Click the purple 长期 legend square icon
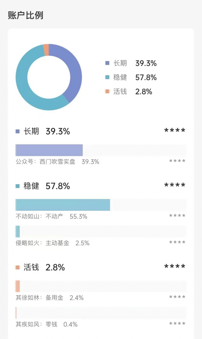Viewport: 202px width, 339px height. (x=107, y=63)
